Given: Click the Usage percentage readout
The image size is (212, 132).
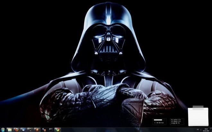Looking at the screenshot, I should tap(175, 123).
